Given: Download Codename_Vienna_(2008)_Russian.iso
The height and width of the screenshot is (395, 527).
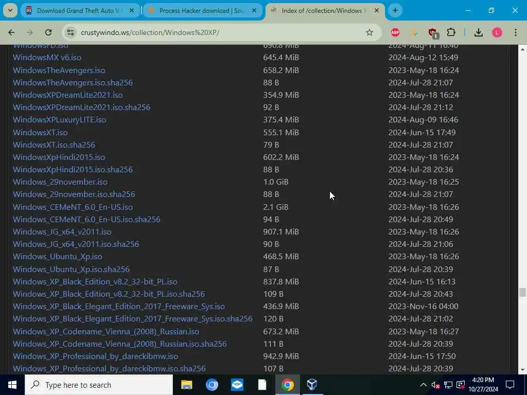Looking at the screenshot, I should (106, 332).
